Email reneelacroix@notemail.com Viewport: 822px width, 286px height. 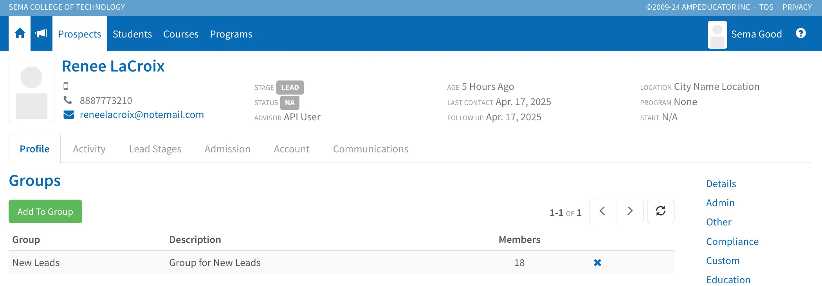pos(142,114)
